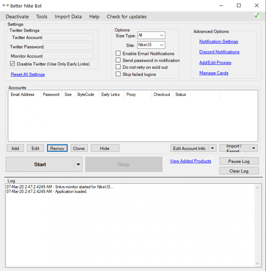Click the Add account button
This screenshot has height=271, width=266.
15,148
